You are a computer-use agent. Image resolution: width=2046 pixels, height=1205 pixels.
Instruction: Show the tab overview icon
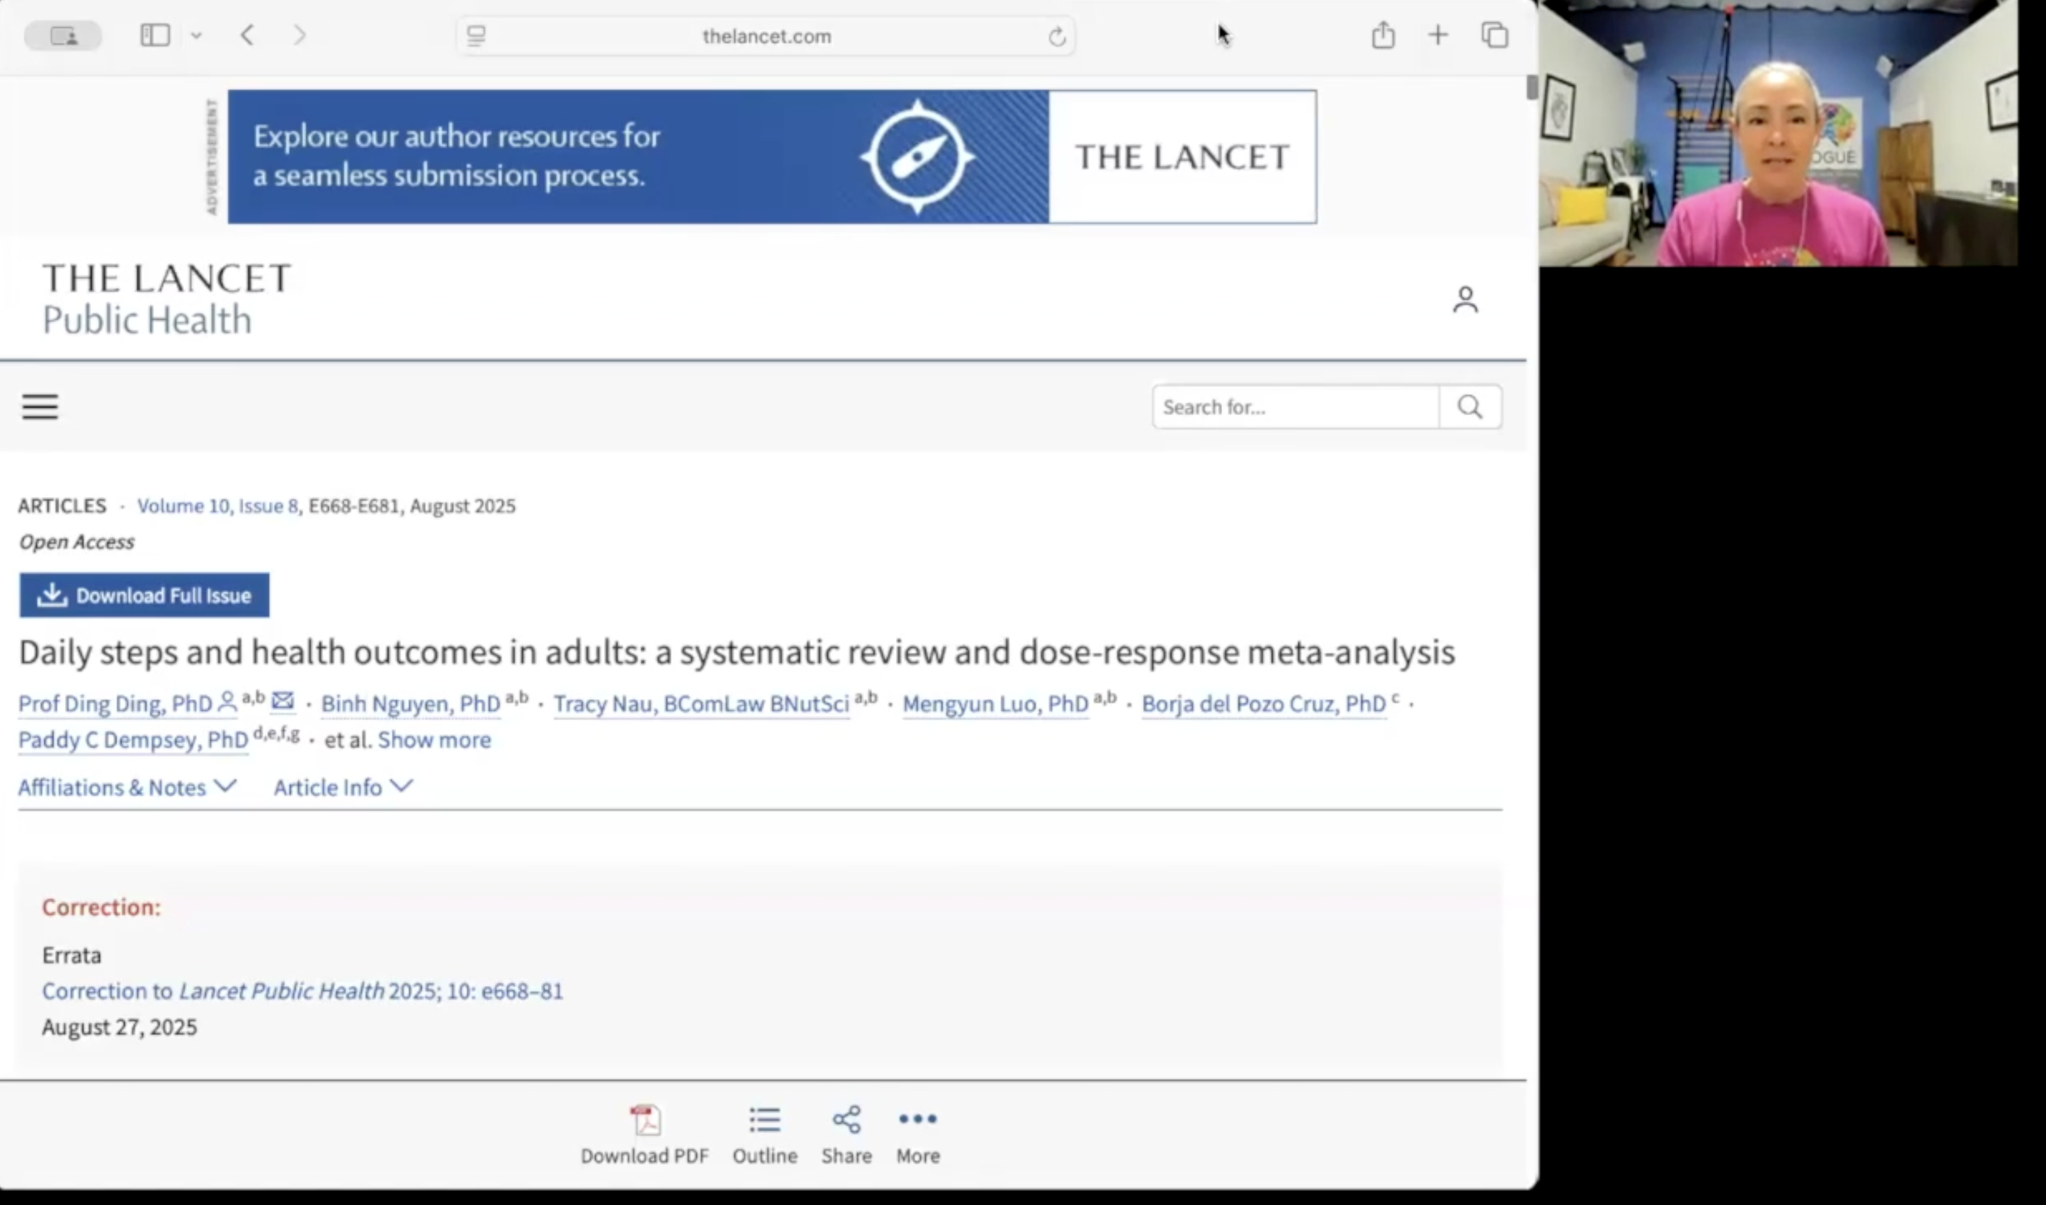click(x=1494, y=35)
